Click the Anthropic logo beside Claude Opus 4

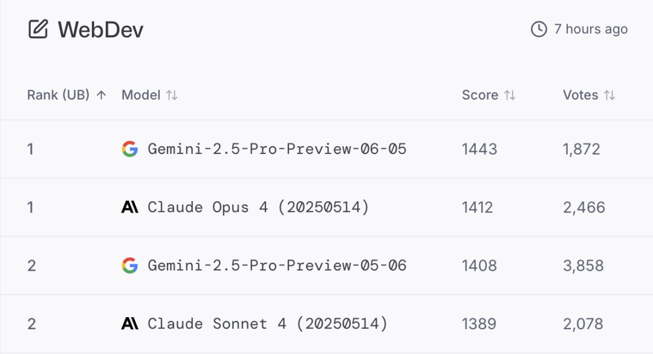(x=129, y=207)
